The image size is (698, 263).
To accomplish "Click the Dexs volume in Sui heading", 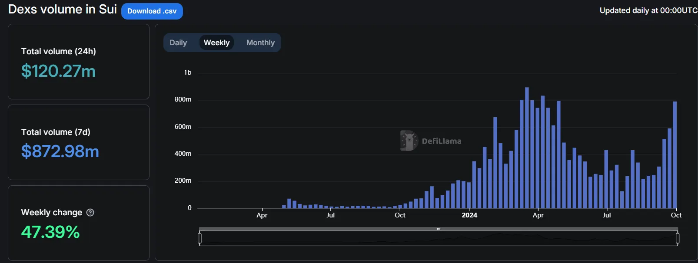I will pos(63,10).
